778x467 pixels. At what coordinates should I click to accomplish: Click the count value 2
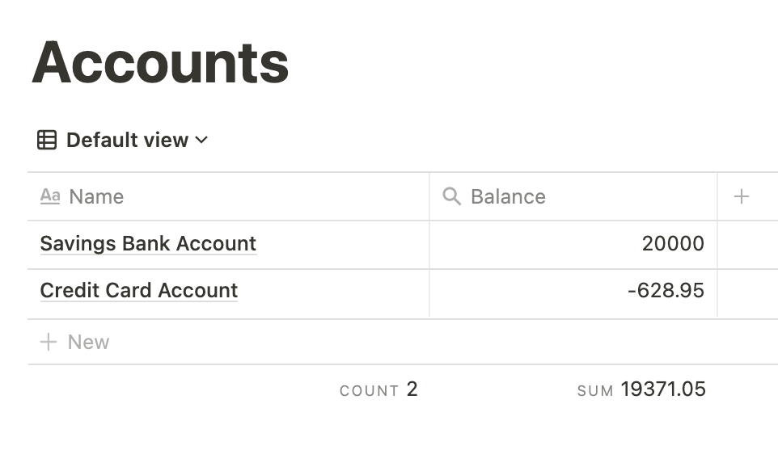tap(412, 389)
